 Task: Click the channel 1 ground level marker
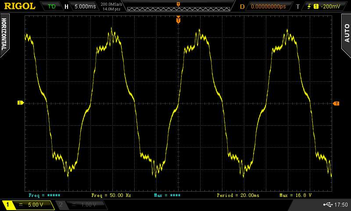point(20,103)
